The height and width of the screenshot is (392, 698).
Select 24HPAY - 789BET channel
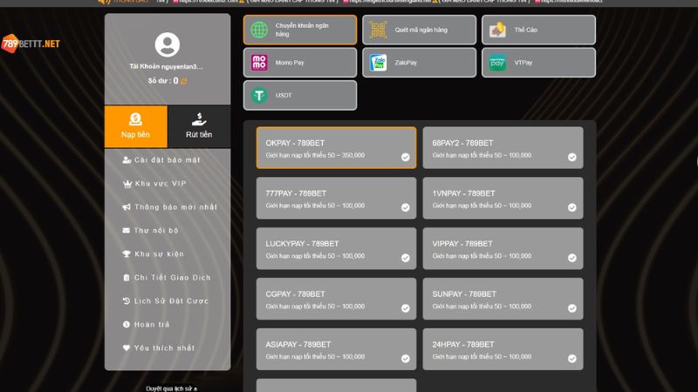(x=503, y=349)
